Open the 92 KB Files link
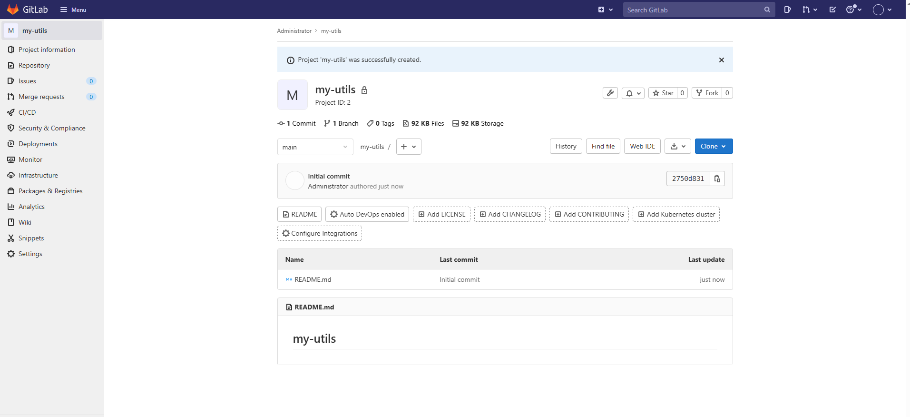This screenshot has width=910, height=417. (x=423, y=123)
